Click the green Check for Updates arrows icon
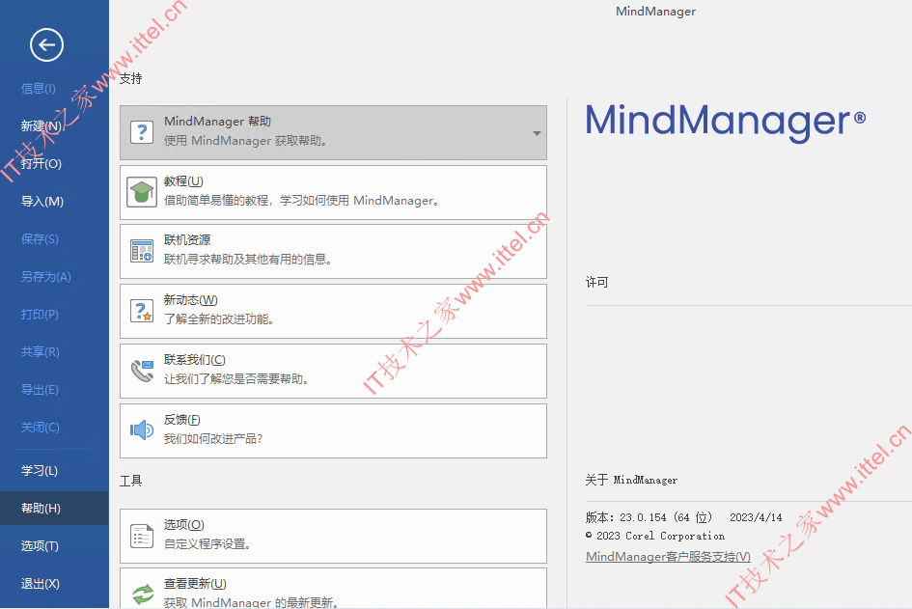912x609 pixels. pyautogui.click(x=142, y=594)
